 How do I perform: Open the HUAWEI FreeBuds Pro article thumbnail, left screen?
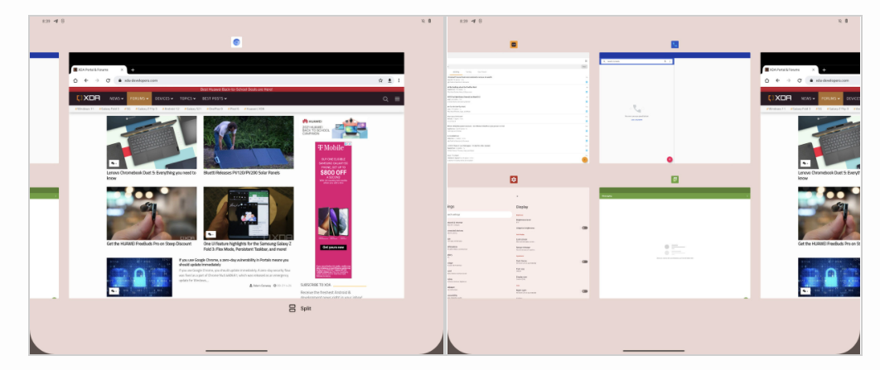coord(152,214)
